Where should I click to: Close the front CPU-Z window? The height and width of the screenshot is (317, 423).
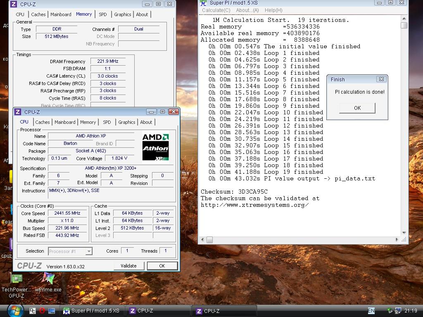coord(173,112)
